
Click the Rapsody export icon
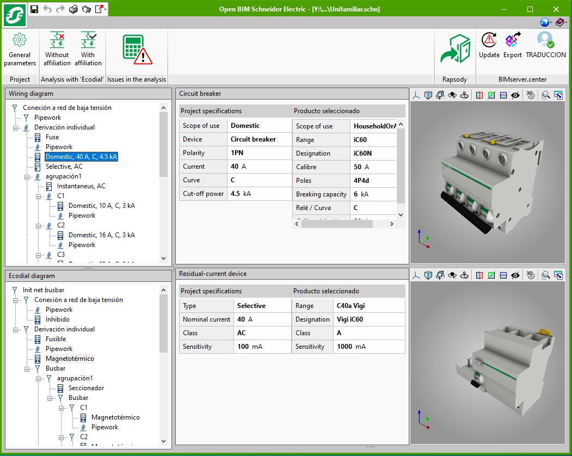[455, 50]
